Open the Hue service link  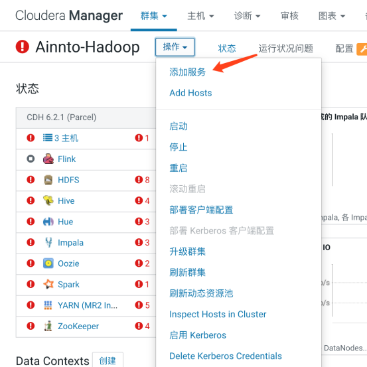click(x=66, y=222)
